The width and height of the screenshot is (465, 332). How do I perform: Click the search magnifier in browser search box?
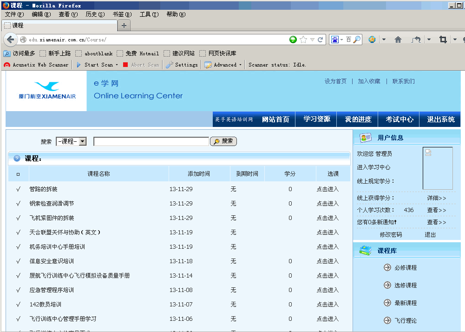coord(357,40)
